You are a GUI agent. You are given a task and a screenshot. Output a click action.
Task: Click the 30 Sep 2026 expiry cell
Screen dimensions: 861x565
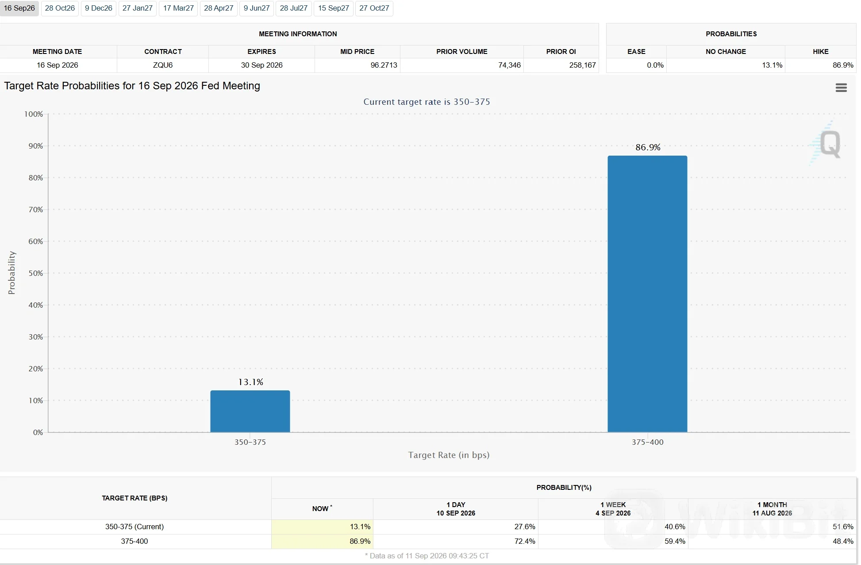(261, 65)
